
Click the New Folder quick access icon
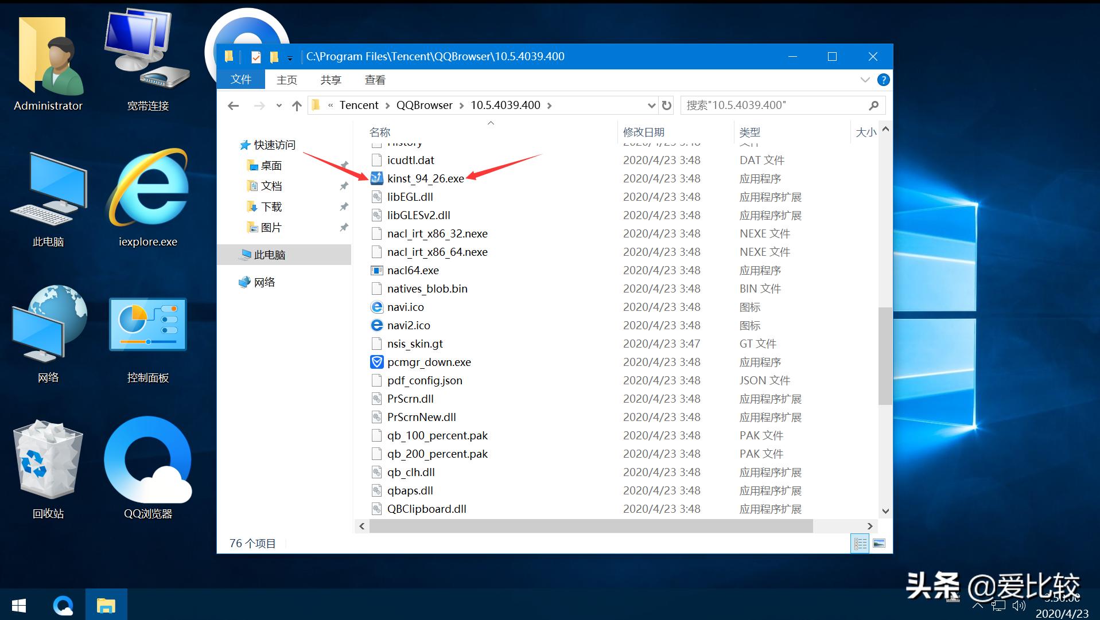tap(274, 57)
